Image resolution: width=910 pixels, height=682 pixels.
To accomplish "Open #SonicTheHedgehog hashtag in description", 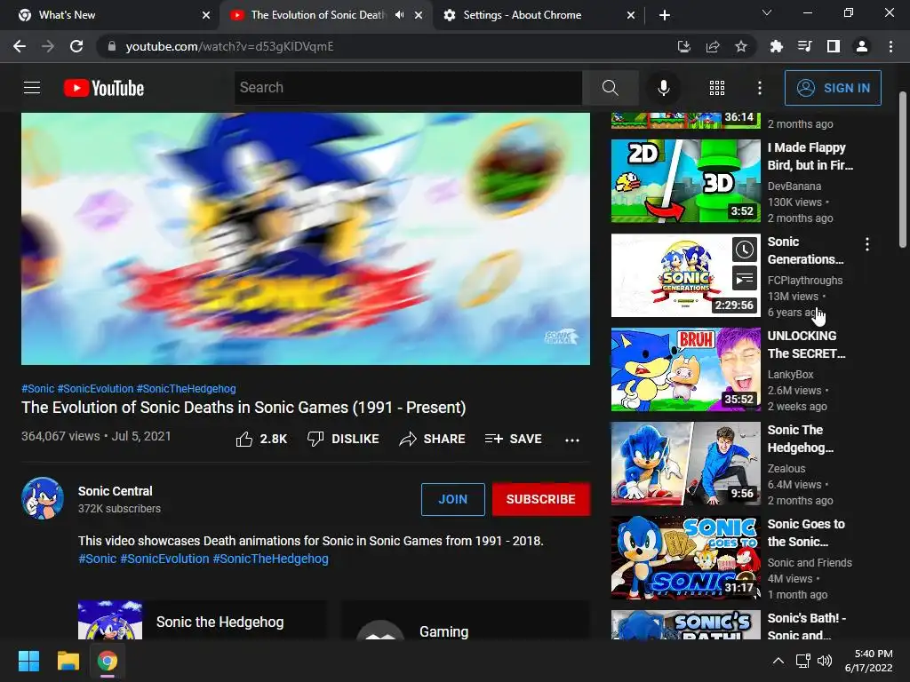I will click(270, 559).
